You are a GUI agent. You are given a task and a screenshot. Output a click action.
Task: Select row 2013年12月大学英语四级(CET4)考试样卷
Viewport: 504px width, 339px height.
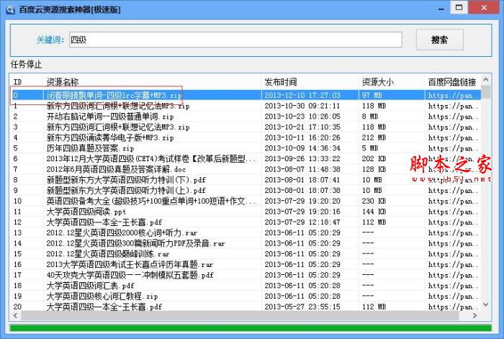pyautogui.click(x=246, y=159)
